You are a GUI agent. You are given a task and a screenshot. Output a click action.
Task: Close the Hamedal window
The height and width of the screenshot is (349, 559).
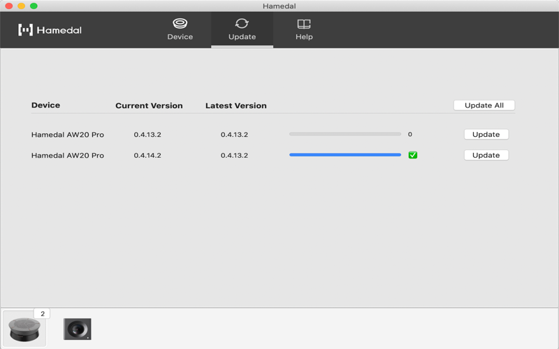pos(9,6)
